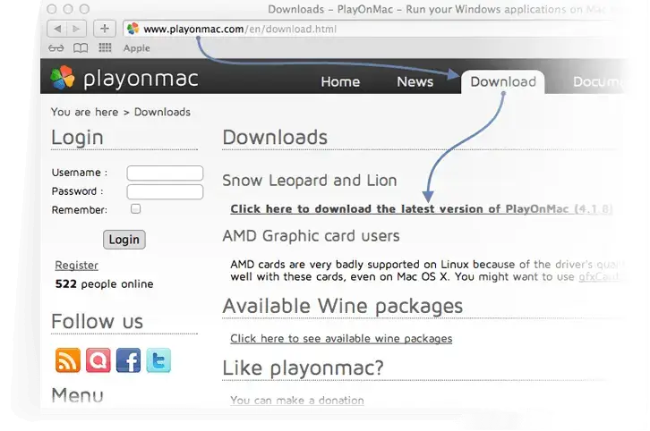Click the PlayOnMac favicon in address bar

tap(133, 29)
